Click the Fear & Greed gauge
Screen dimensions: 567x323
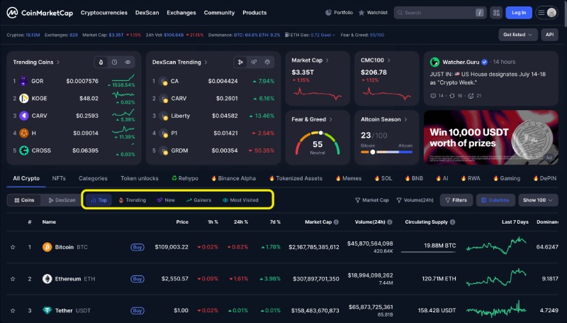coord(318,143)
